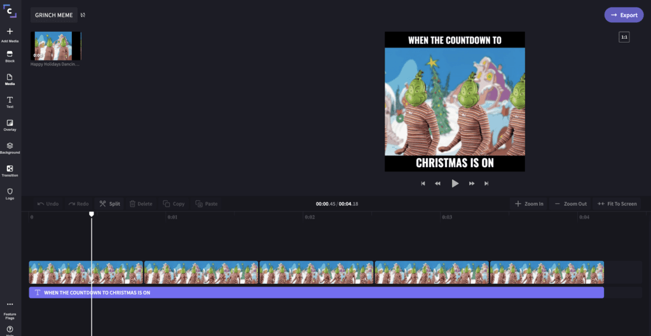Zoom In on the timeline
The height and width of the screenshot is (336, 651).
coord(529,204)
